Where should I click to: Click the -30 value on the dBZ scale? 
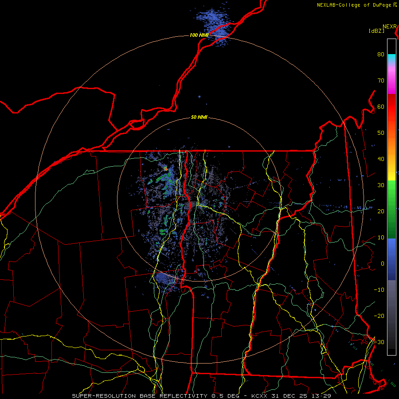click(x=379, y=342)
